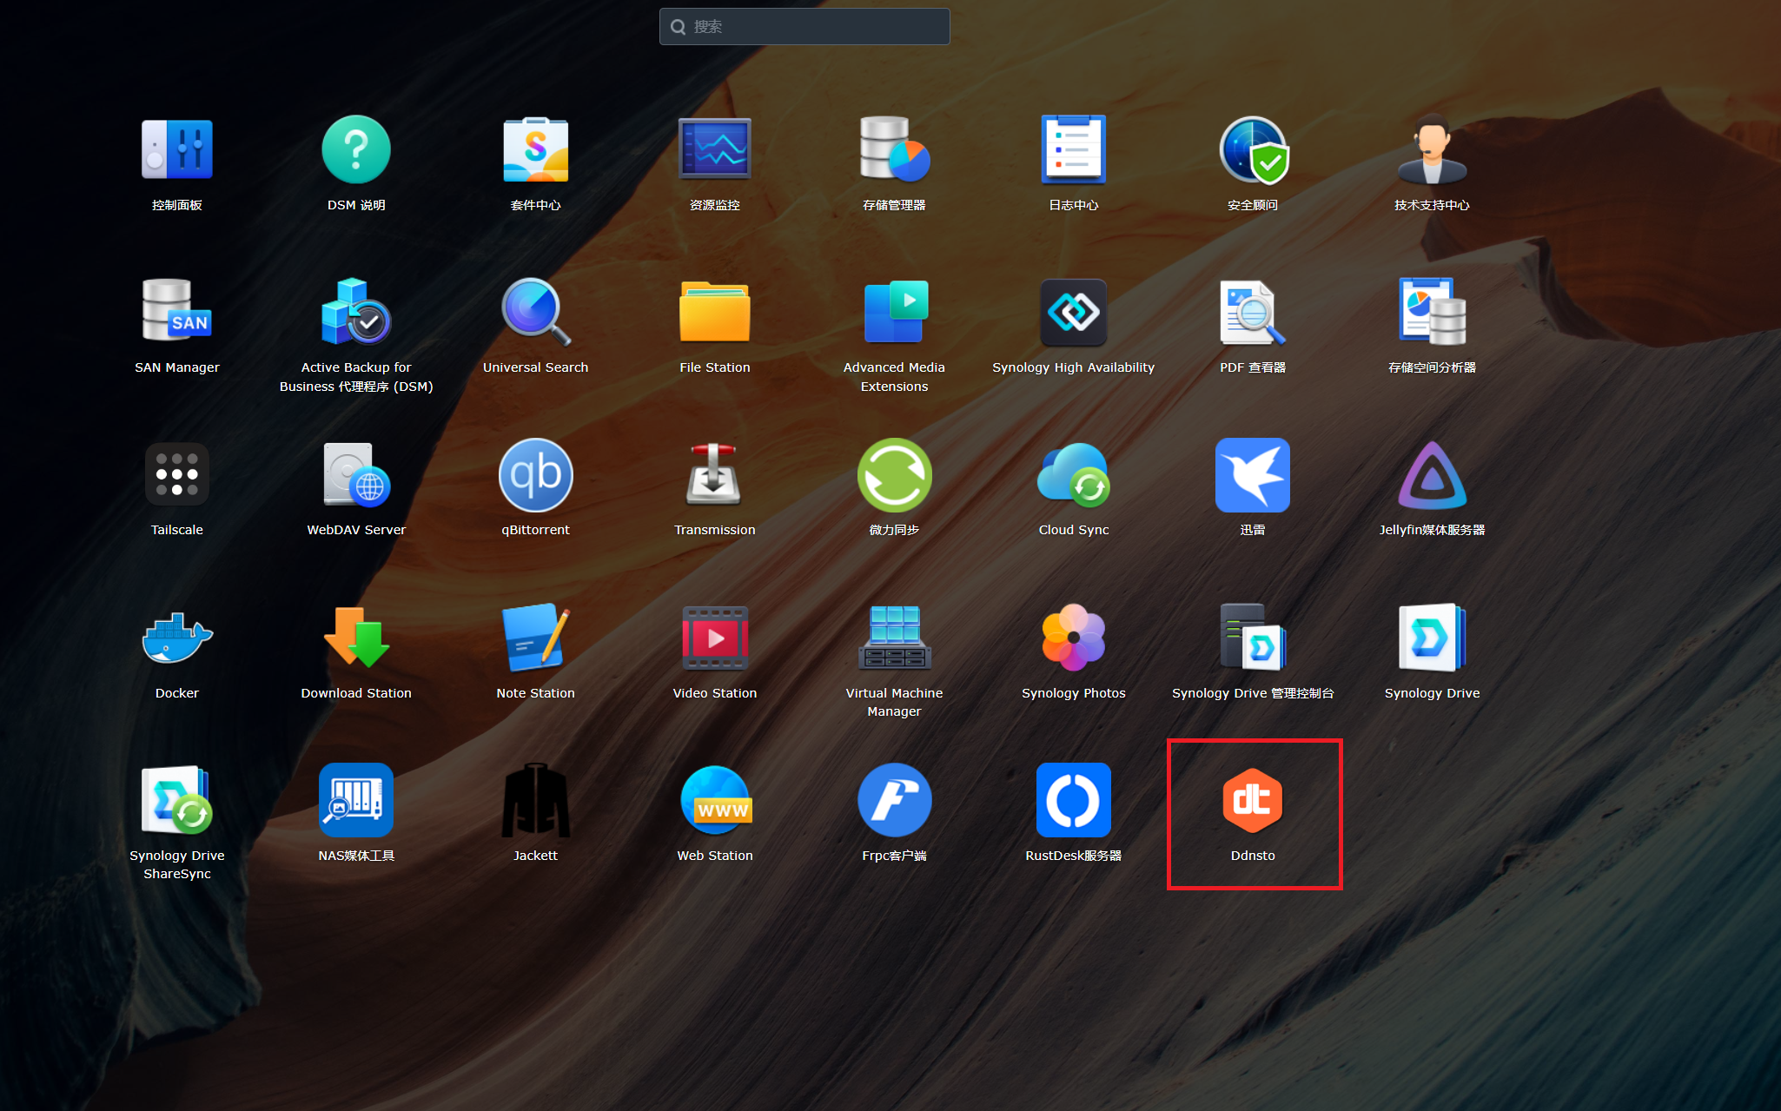Open the DSM help icon

356,150
